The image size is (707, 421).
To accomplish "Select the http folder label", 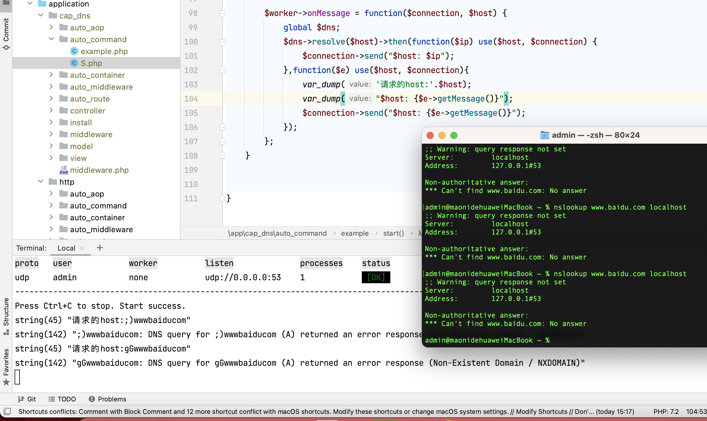I will 67,182.
